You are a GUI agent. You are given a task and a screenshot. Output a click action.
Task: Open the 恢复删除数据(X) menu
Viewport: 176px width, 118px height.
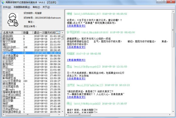point(21,7)
